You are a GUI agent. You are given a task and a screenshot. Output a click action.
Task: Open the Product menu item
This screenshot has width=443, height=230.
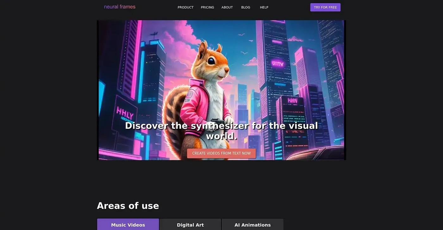click(185, 7)
